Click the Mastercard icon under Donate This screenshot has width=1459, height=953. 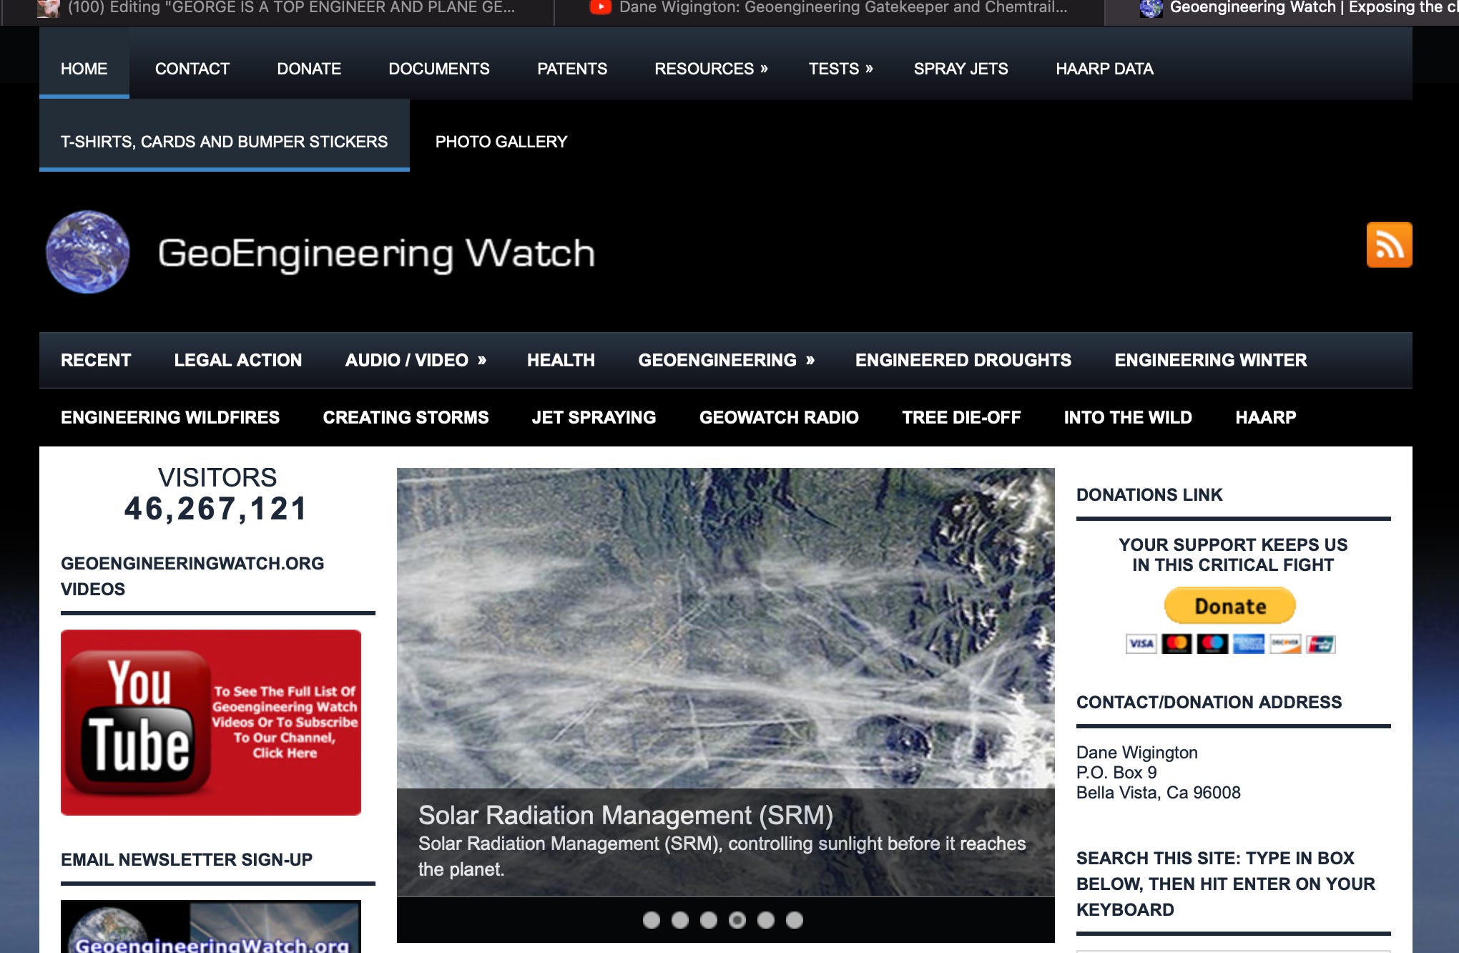pos(1176,644)
